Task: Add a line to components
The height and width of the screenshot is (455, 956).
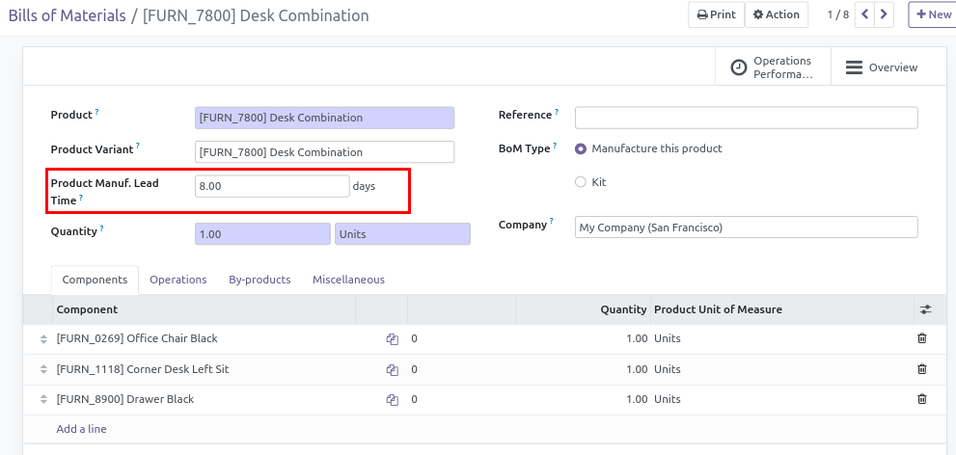Action: [x=82, y=429]
